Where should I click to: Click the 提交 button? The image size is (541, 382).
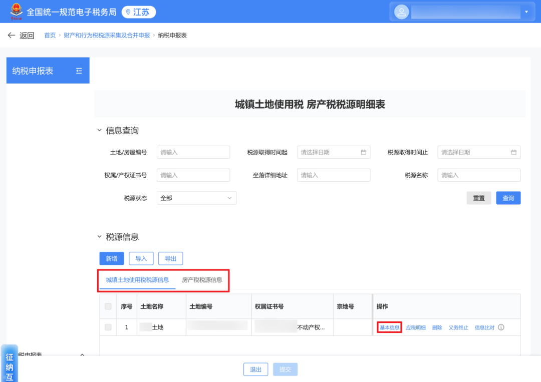285,369
